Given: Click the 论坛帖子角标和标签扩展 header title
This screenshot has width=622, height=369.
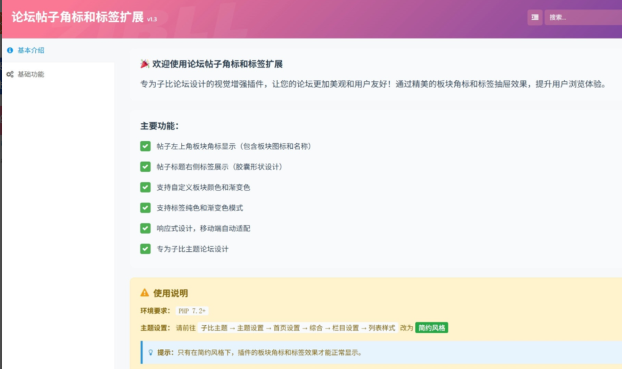Looking at the screenshot, I should (77, 17).
